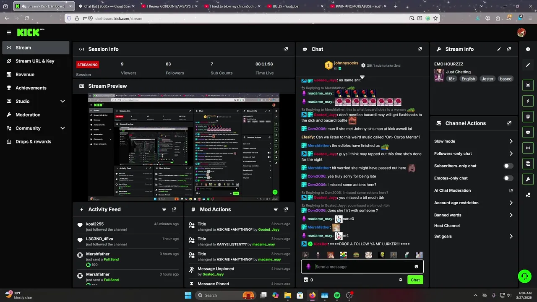The height and width of the screenshot is (302, 537).
Task: Open the weather widget in taskbar
Action: [18, 295]
